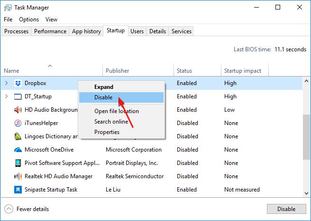Select the Microsoft OneDrive row name
This screenshot has height=221, width=311.
point(49,150)
